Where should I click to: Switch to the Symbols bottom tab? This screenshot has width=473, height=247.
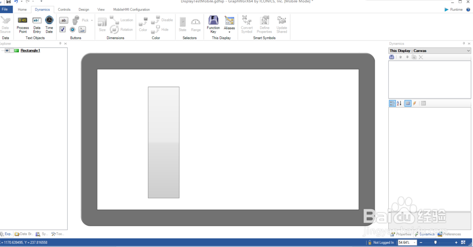pyautogui.click(x=42, y=234)
